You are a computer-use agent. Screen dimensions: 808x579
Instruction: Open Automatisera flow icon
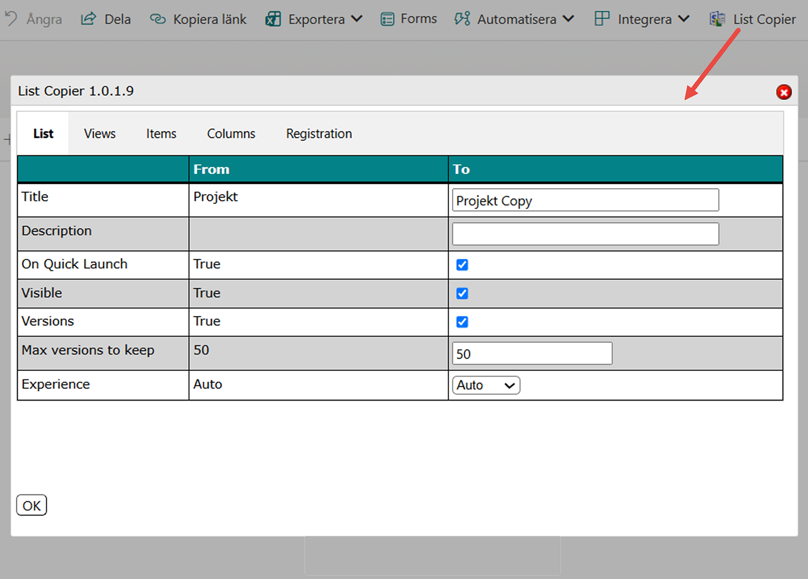(461, 19)
